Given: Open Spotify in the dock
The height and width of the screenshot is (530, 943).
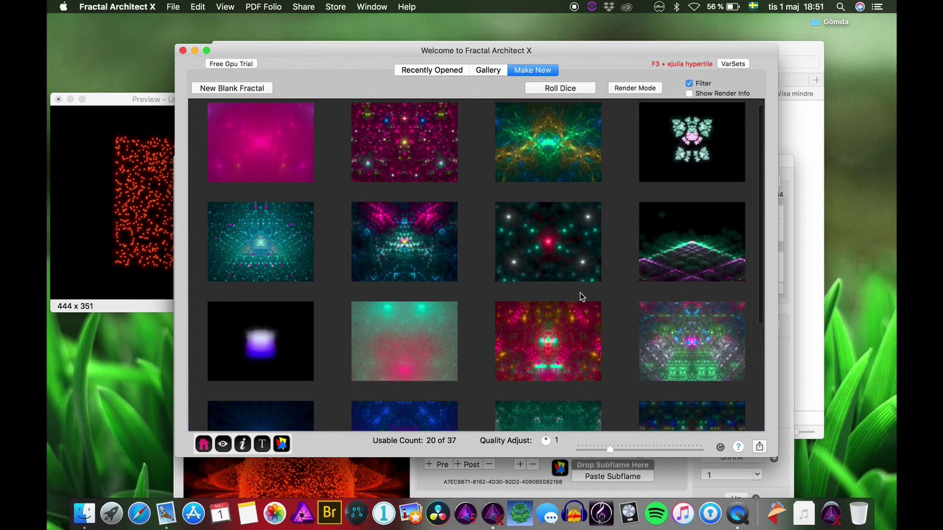Looking at the screenshot, I should point(656,513).
